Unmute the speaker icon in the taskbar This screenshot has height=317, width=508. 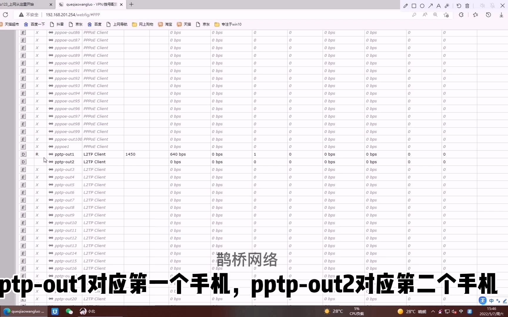coord(454,312)
